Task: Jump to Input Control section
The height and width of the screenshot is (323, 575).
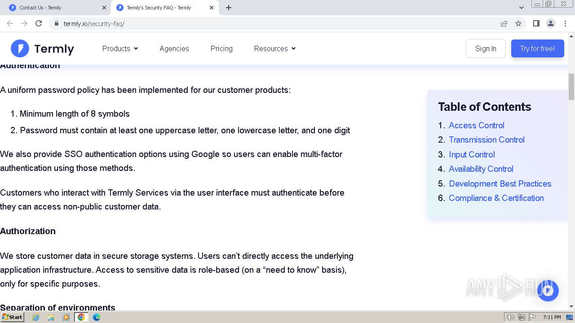Action: coord(472,154)
